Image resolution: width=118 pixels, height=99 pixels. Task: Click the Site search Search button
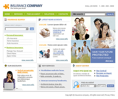click(x=110, y=14)
